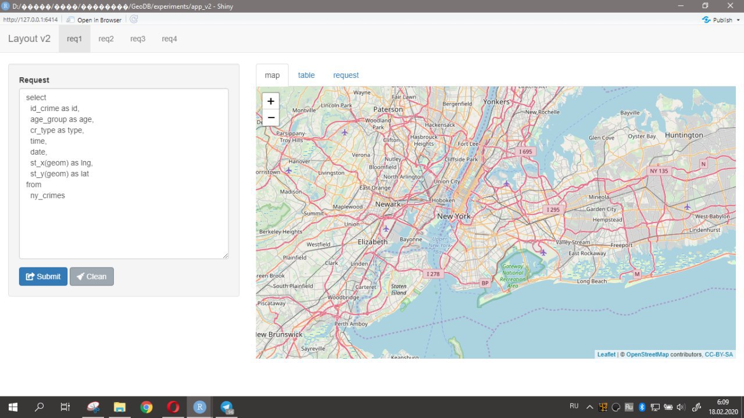Click the Bluetooth tray icon
Screen dimensions: 744x418
[x=642, y=407]
